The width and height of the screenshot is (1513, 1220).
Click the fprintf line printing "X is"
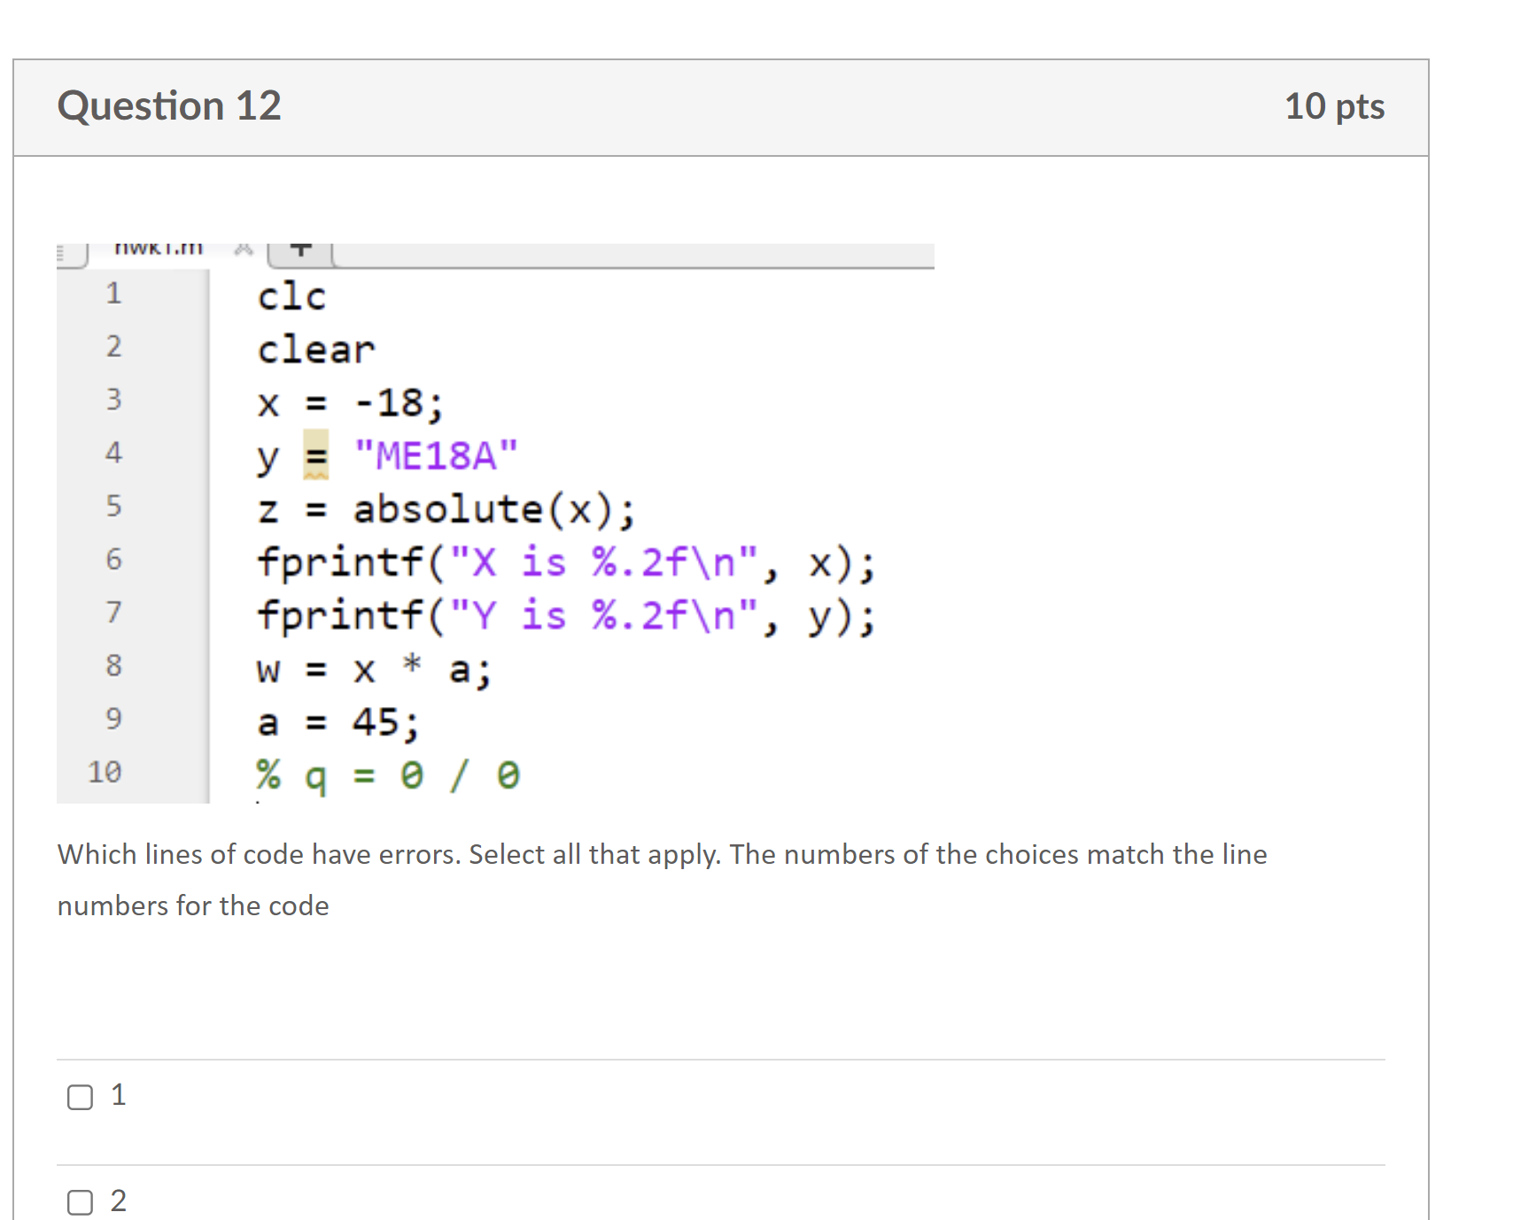566,563
